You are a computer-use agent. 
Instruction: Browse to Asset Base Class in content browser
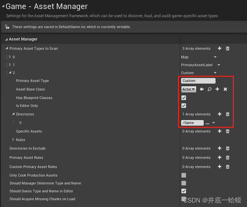click(x=209, y=89)
